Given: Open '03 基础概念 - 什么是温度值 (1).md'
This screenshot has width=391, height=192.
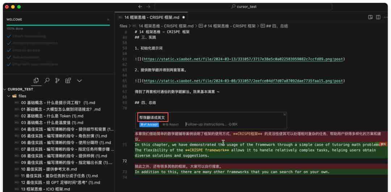Looking at the screenshot, I should pyautogui.click(x=52, y=123).
